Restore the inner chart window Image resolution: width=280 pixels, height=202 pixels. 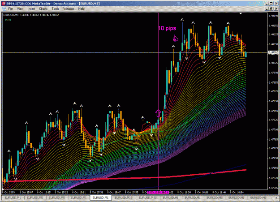click(x=271, y=9)
